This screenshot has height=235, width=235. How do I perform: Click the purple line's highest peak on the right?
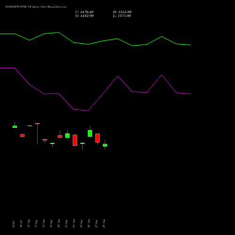click(162, 75)
